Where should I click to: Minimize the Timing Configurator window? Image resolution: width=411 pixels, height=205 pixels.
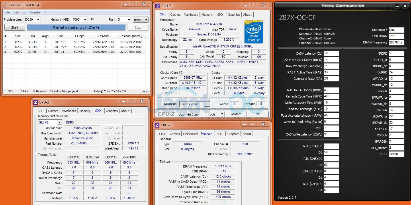[397, 6]
